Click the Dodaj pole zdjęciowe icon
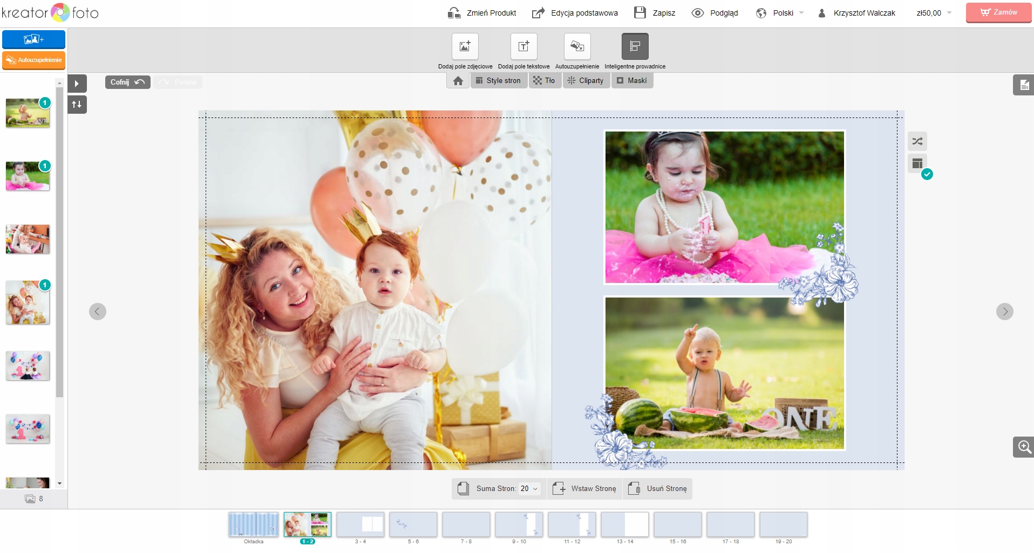 pyautogui.click(x=465, y=46)
